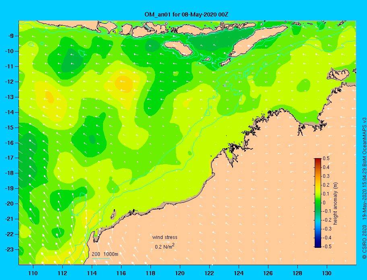Click the Sumba island landmass on the map
The height and width of the screenshot is (280, 367).
(179, 47)
